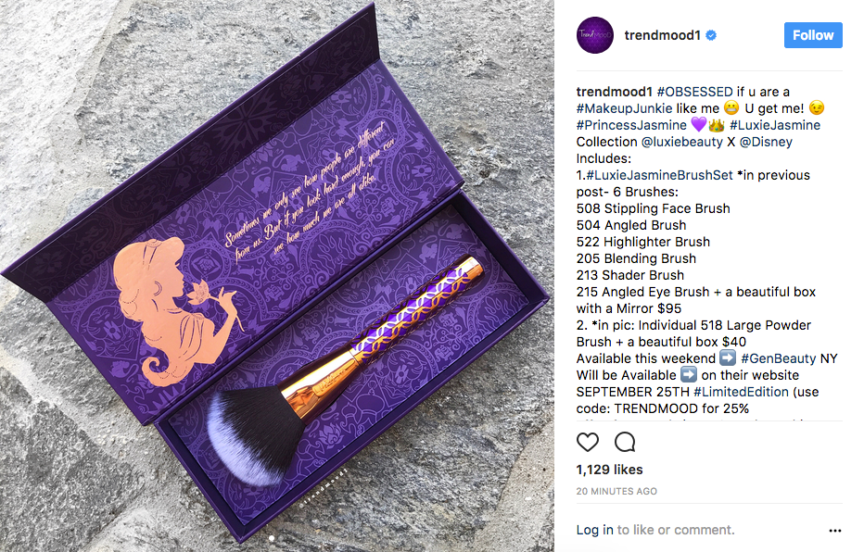Screen dimensions: 864x552
Task: Follow the trendmood1 account
Action: [813, 35]
